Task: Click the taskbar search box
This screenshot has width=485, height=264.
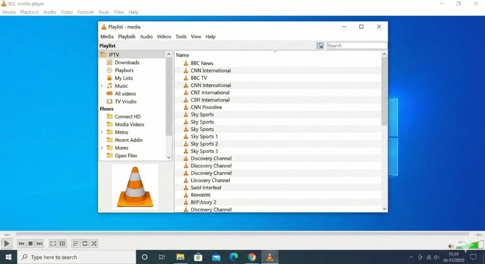Action: pos(77,257)
